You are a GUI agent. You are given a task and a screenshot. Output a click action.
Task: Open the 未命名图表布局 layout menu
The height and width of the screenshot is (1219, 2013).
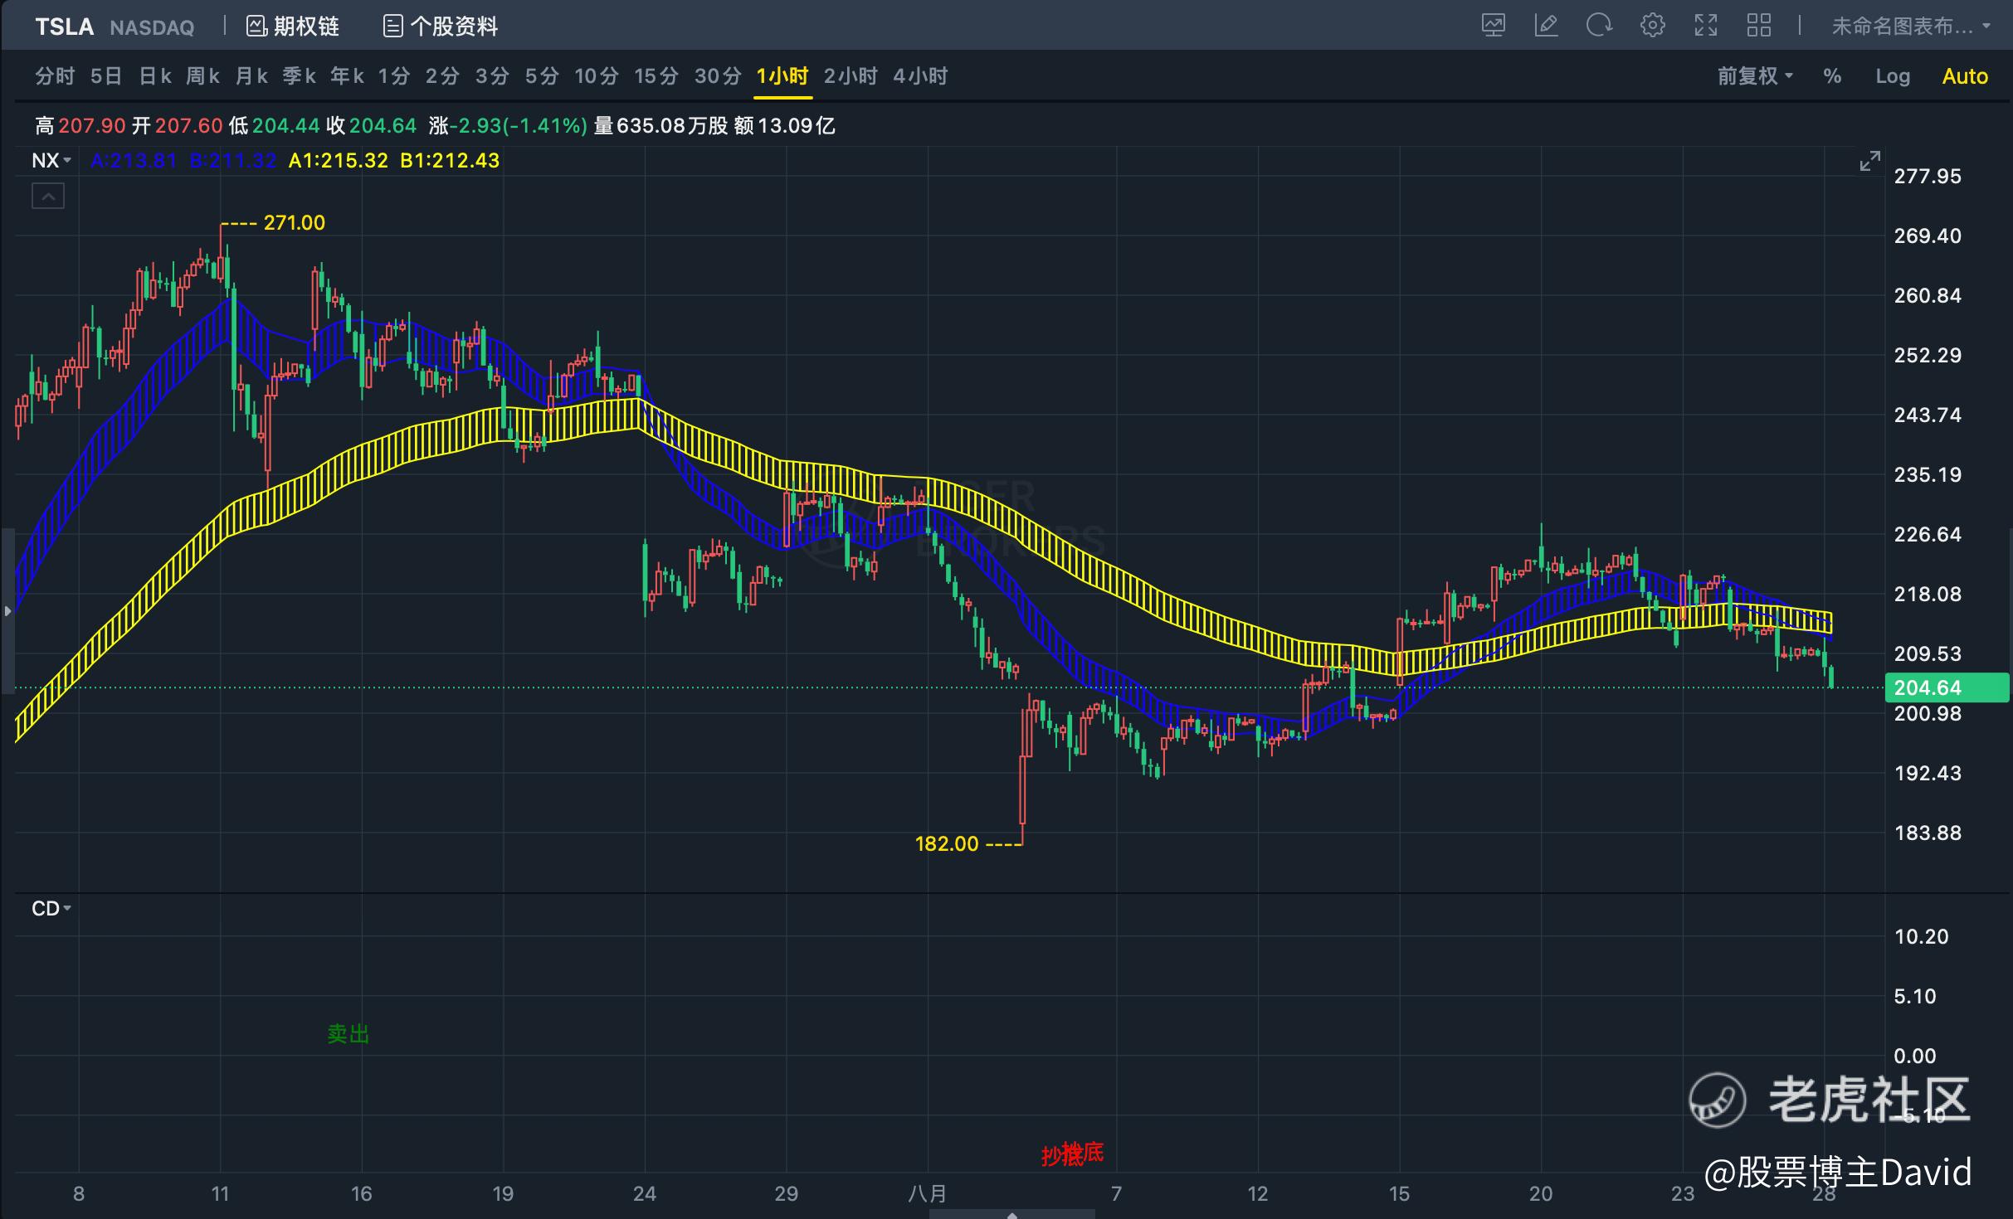click(x=1910, y=27)
